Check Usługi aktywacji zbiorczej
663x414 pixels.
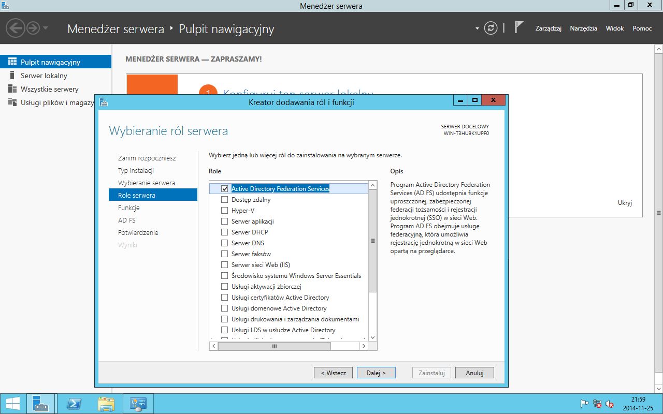click(x=224, y=287)
